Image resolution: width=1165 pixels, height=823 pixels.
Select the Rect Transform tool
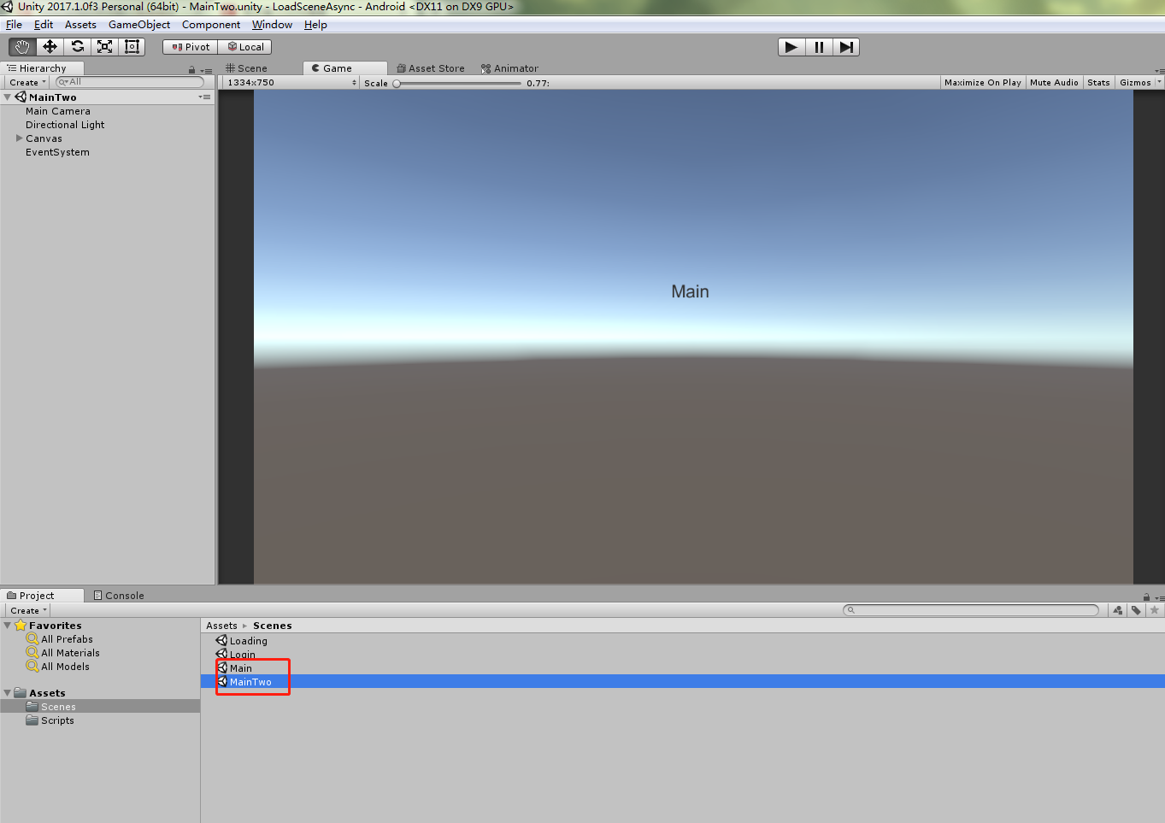[x=131, y=46]
